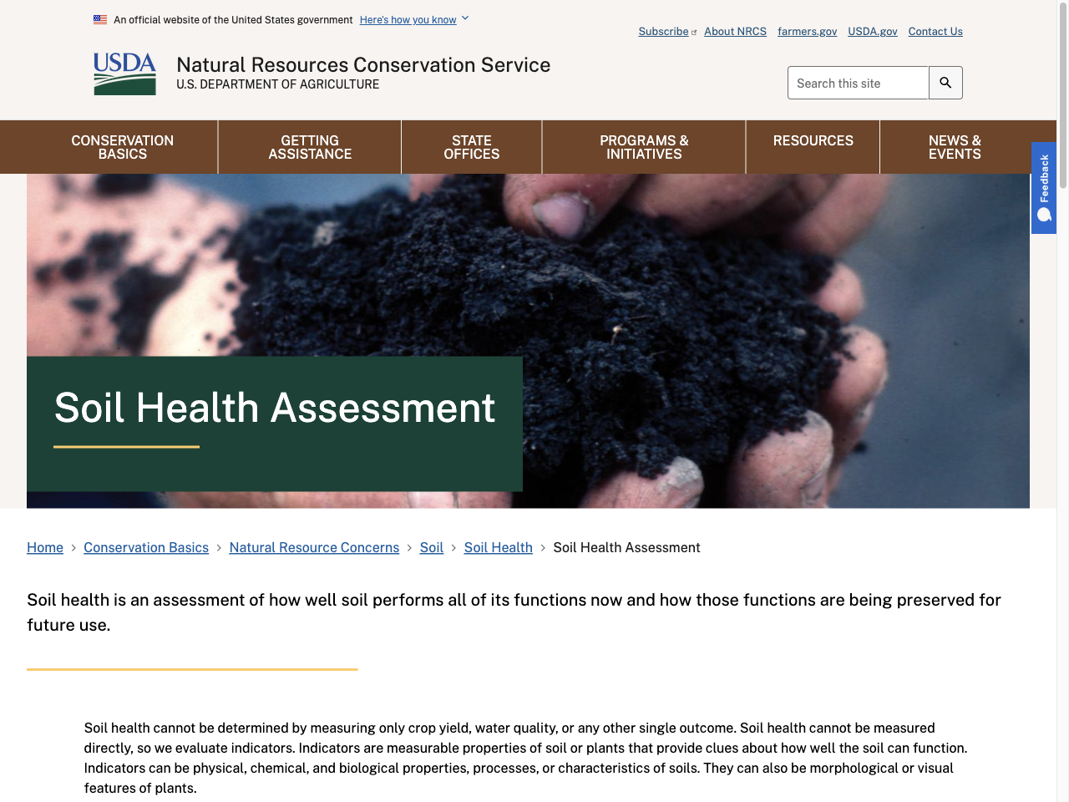1069x802 pixels.
Task: Click the U.S. flag icon in the banner
Action: click(100, 18)
